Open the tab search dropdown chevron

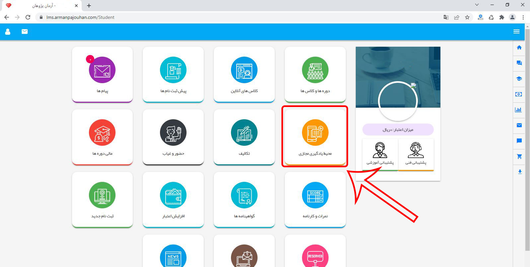coord(477,5)
